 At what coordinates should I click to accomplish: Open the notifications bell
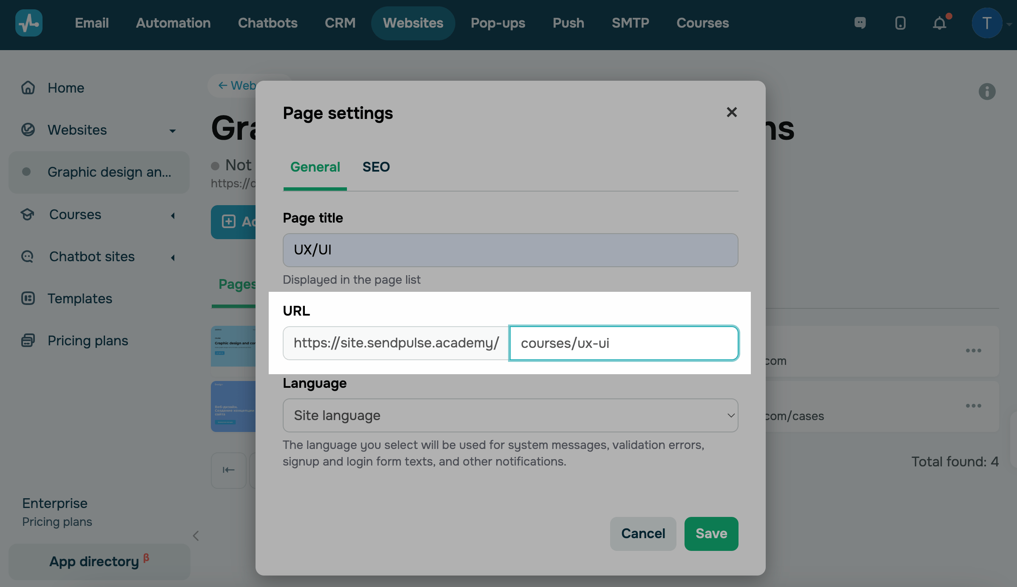[940, 23]
